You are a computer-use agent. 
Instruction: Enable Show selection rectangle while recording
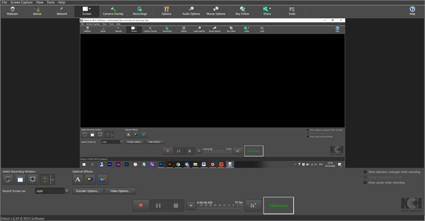[365, 172]
